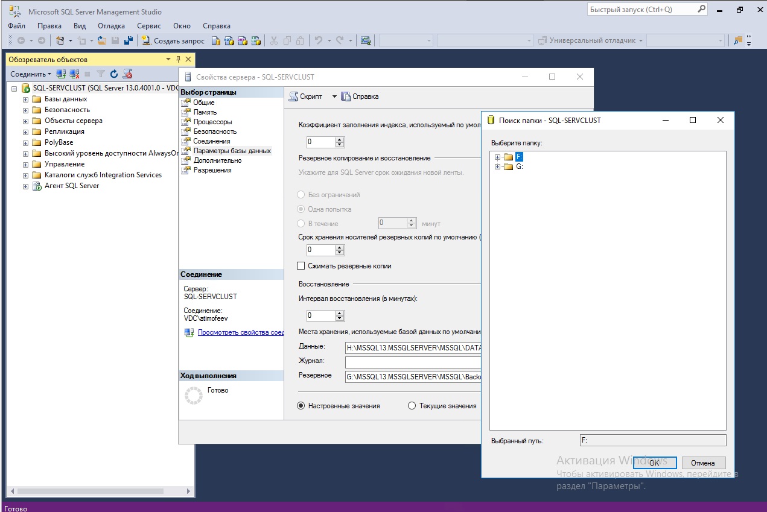
Task: Select the filter icon in Обозреватель объектов toolbar
Action: point(100,73)
